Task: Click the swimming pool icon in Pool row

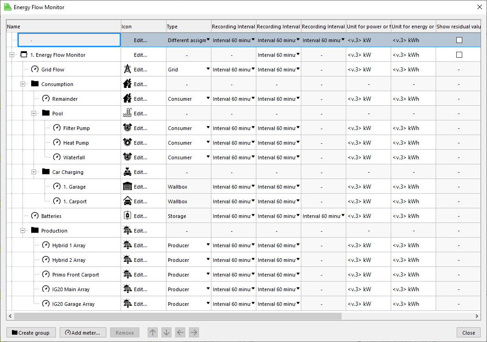Action: click(127, 114)
